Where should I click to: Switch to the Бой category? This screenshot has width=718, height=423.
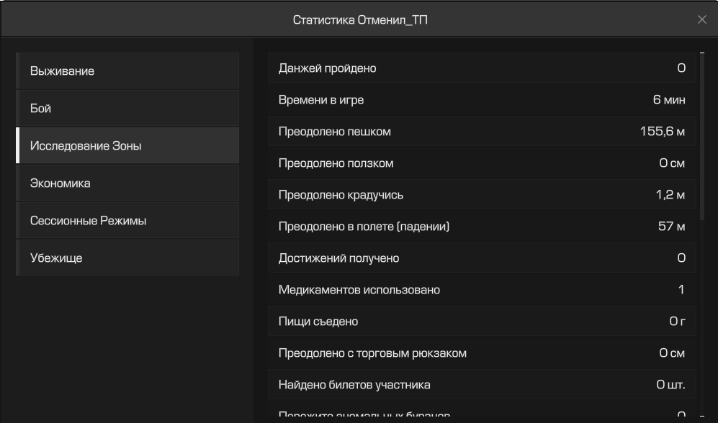pyautogui.click(x=127, y=109)
